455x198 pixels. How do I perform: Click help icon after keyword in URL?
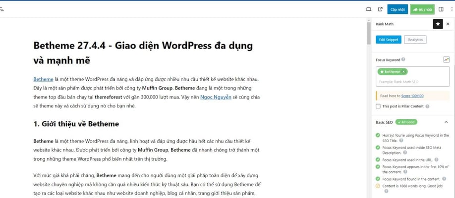click(x=437, y=160)
